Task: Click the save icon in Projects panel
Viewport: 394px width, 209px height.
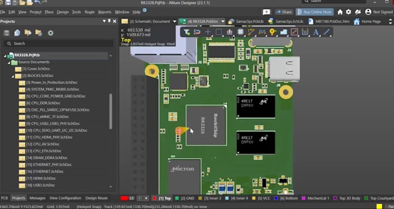Action: pos(6,33)
